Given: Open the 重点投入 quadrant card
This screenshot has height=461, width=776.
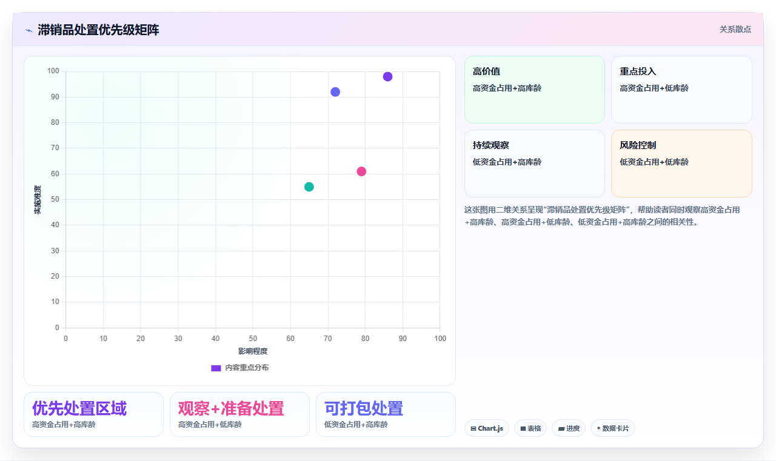Looking at the screenshot, I should pyautogui.click(x=681, y=90).
